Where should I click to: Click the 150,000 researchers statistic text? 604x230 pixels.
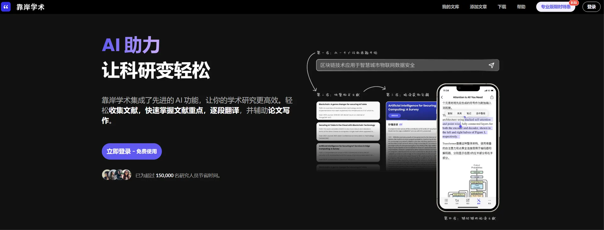pos(178,176)
